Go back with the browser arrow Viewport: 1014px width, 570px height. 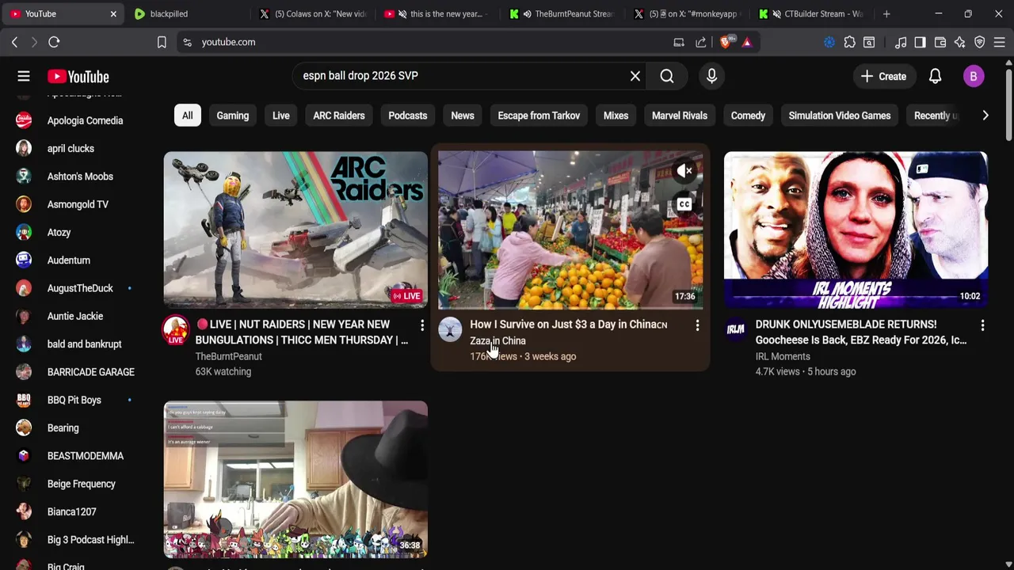[x=14, y=42]
